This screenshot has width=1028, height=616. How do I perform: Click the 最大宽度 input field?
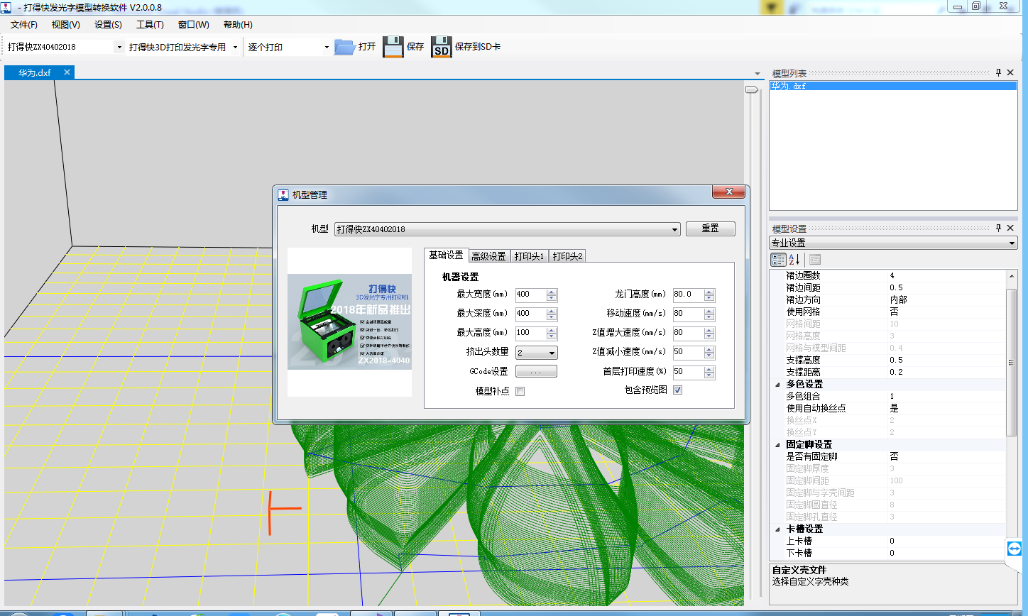click(530, 295)
